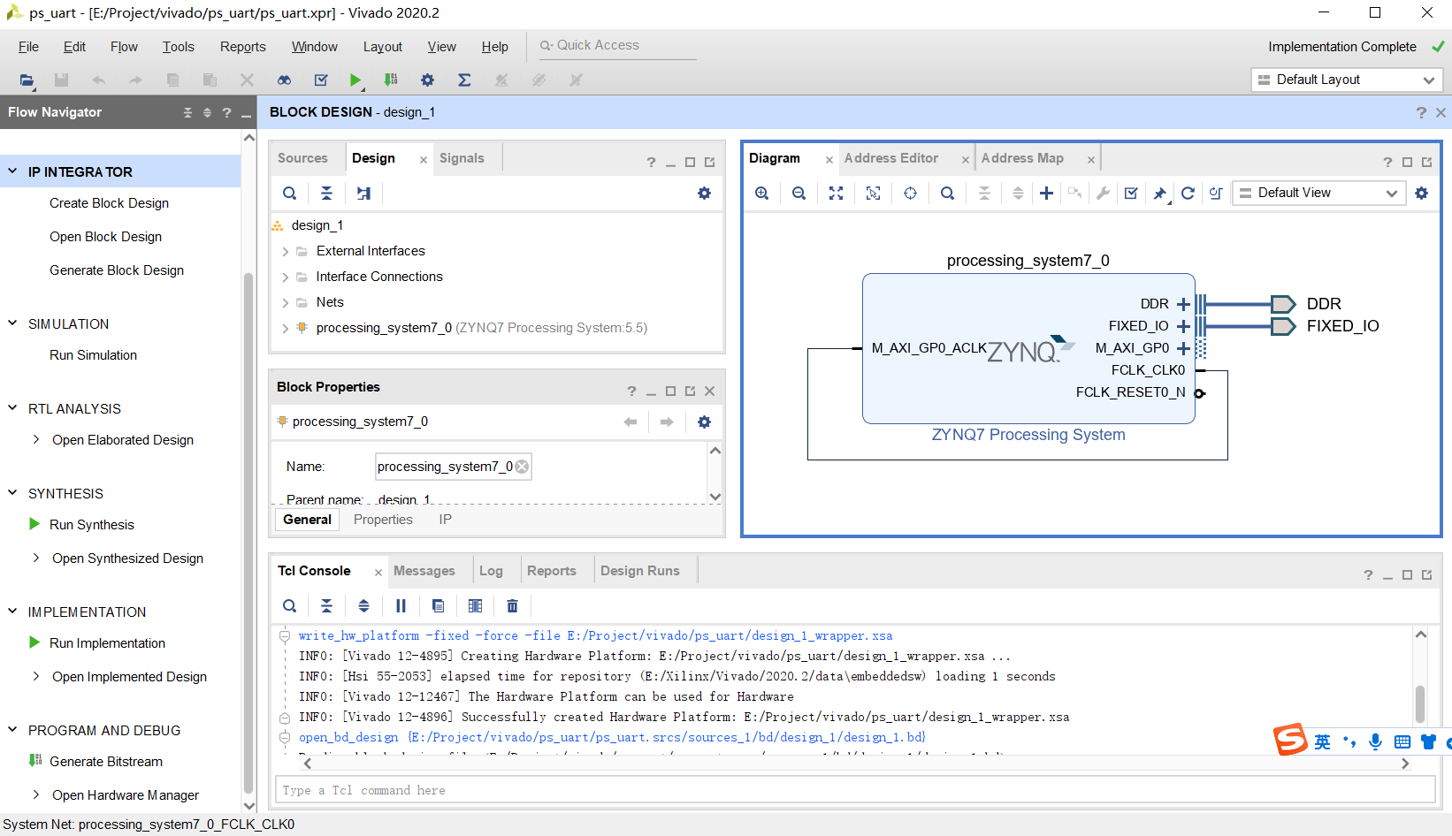Click the Open Project toolbar icon
The height and width of the screenshot is (836, 1452).
27,80
